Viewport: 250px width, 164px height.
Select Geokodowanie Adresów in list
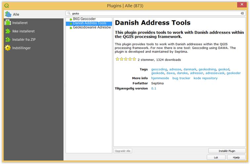pyautogui.click(x=89, y=27)
